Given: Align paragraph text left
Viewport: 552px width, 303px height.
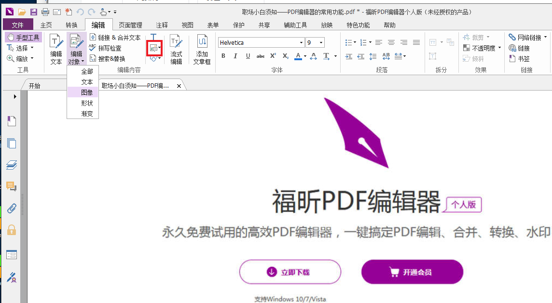Looking at the screenshot, I should click(378, 42).
